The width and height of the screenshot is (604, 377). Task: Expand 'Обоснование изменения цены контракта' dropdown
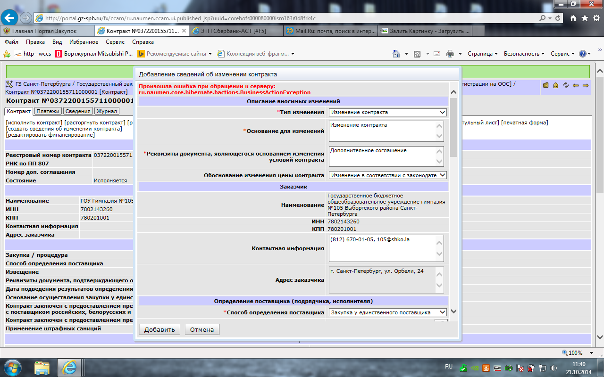click(x=387, y=175)
